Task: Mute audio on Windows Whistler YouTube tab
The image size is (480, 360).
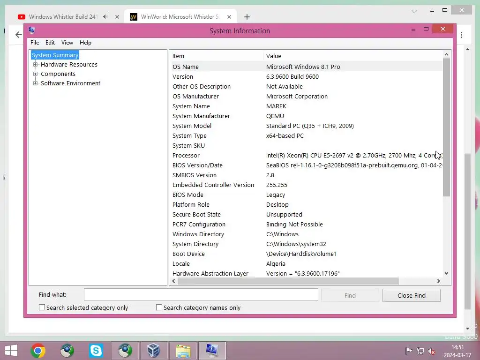Action: click(x=105, y=16)
